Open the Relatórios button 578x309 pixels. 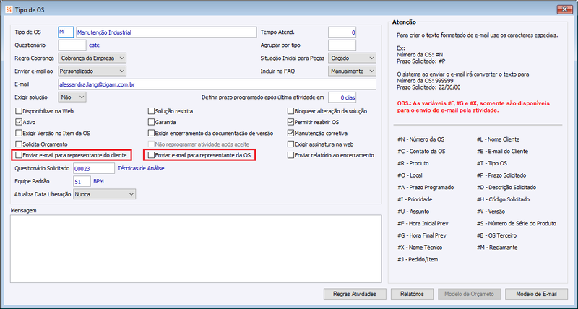(x=412, y=294)
